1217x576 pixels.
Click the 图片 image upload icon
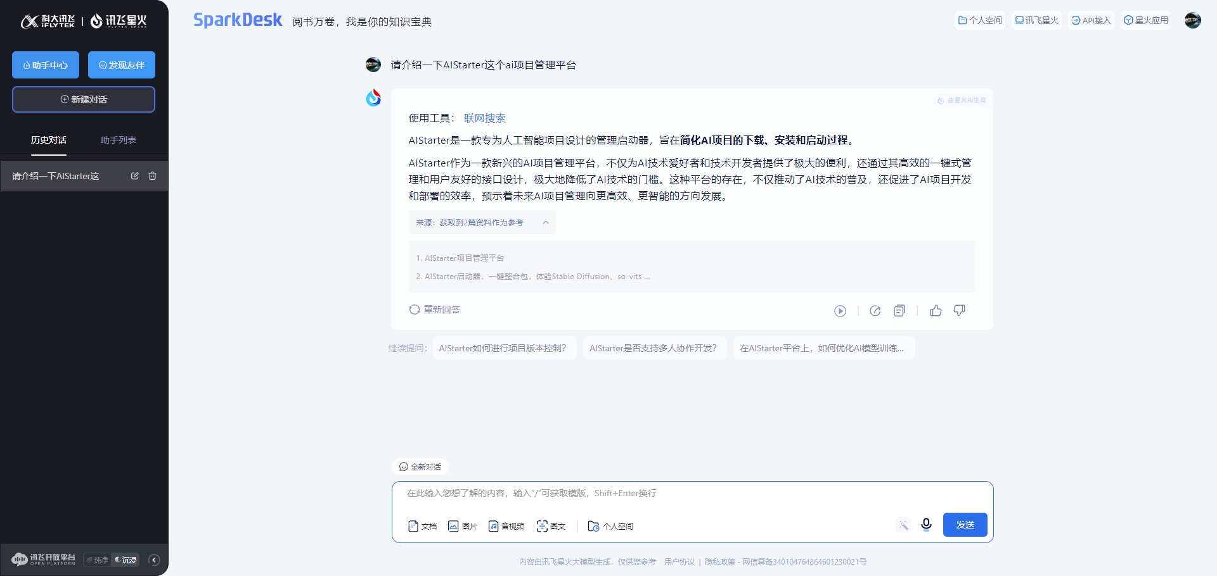point(462,526)
